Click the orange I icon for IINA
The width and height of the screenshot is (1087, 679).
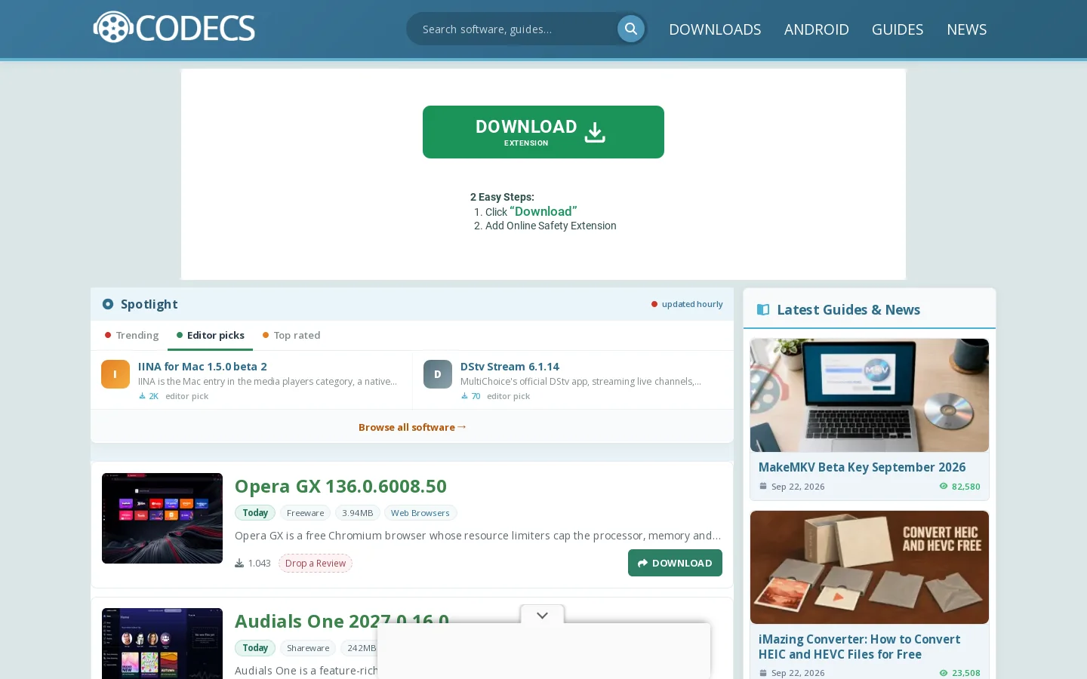pyautogui.click(x=115, y=374)
